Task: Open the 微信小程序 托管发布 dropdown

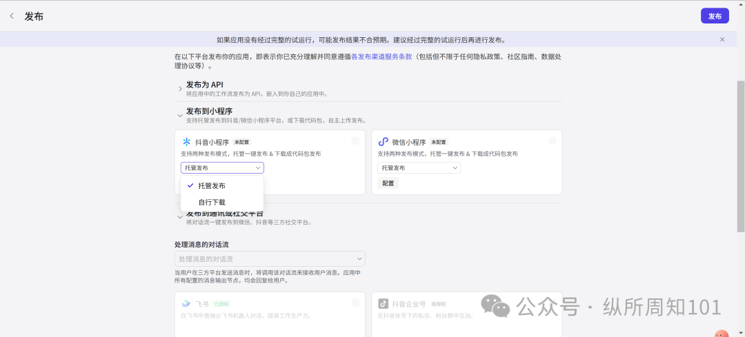Action: tap(419, 168)
